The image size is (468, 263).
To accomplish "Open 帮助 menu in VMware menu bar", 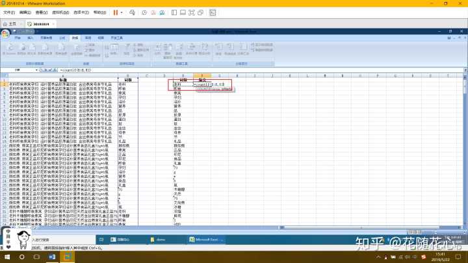I will [x=99, y=12].
